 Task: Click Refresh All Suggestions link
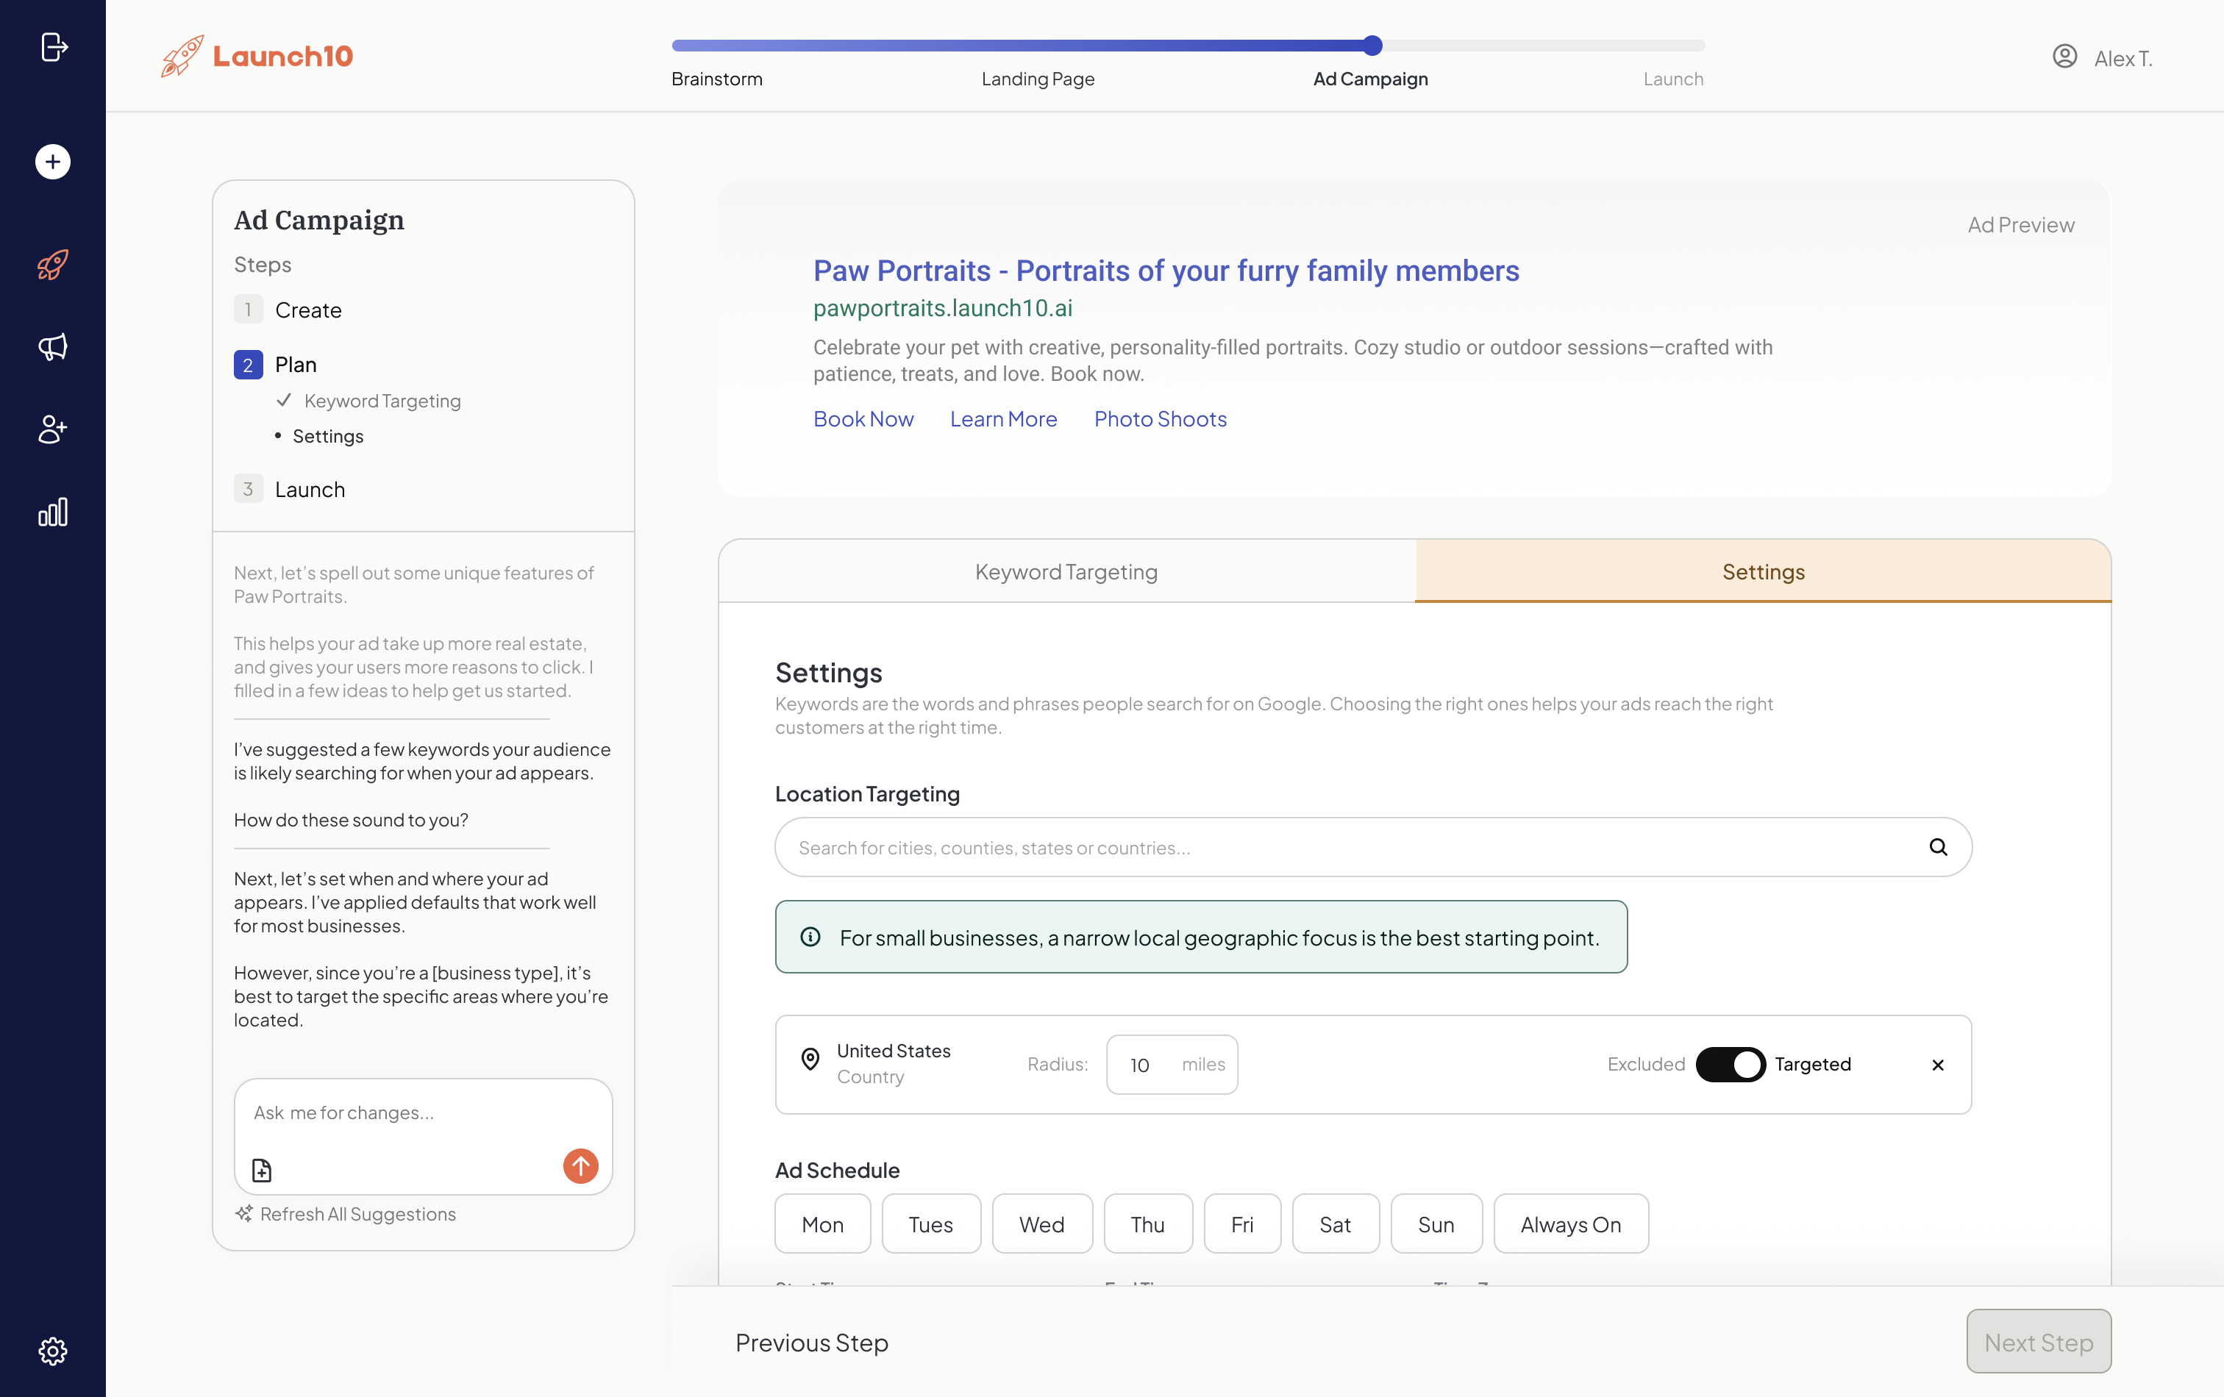pos(357,1214)
